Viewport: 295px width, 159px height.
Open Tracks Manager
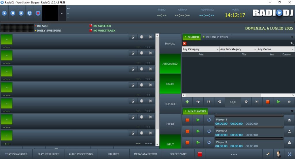[x=16, y=154]
